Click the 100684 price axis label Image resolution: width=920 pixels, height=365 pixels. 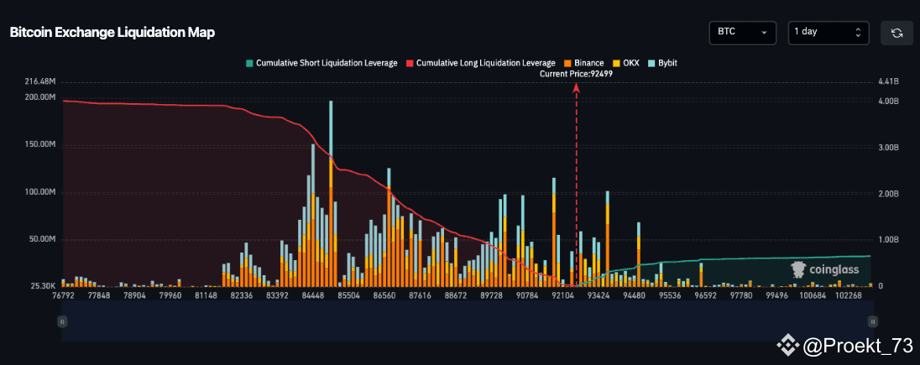point(813,296)
